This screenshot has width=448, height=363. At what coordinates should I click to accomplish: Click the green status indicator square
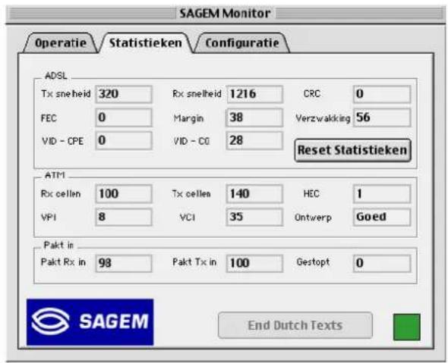406,327
